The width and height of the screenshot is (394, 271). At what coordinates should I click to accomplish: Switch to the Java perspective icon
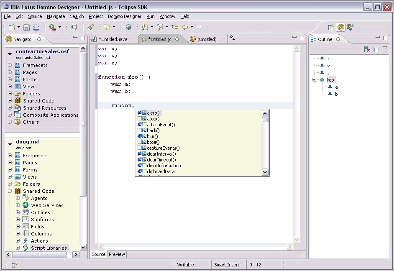click(350, 27)
